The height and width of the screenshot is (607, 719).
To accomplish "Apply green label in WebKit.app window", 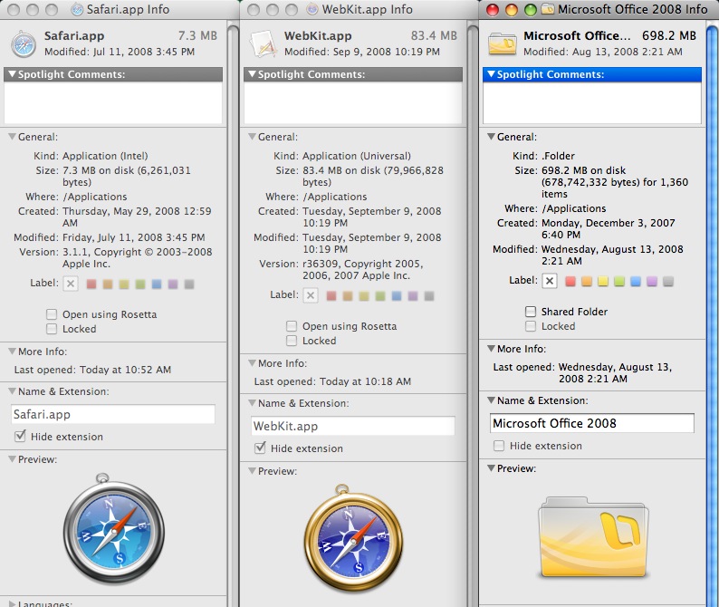I will tap(380, 296).
